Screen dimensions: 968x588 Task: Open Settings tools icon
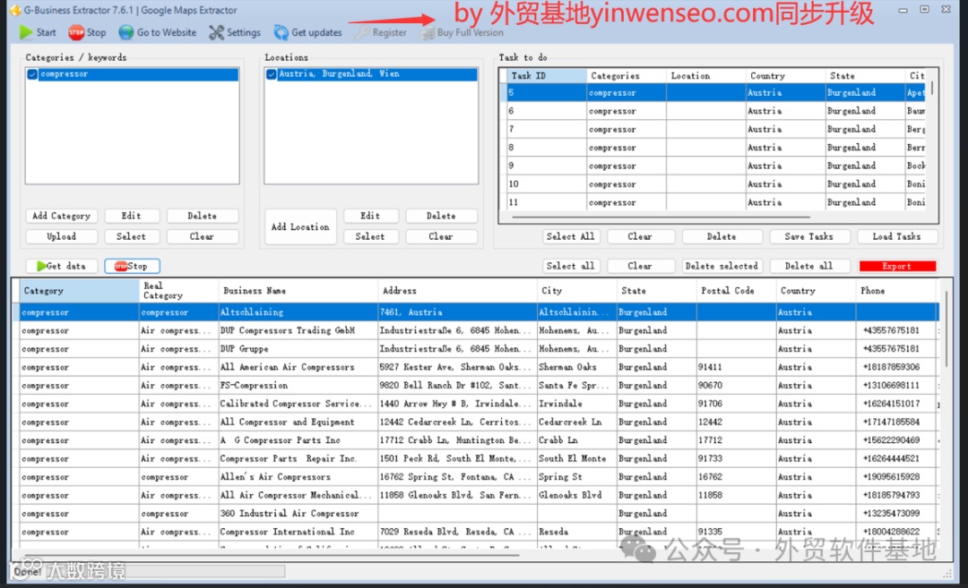click(216, 32)
